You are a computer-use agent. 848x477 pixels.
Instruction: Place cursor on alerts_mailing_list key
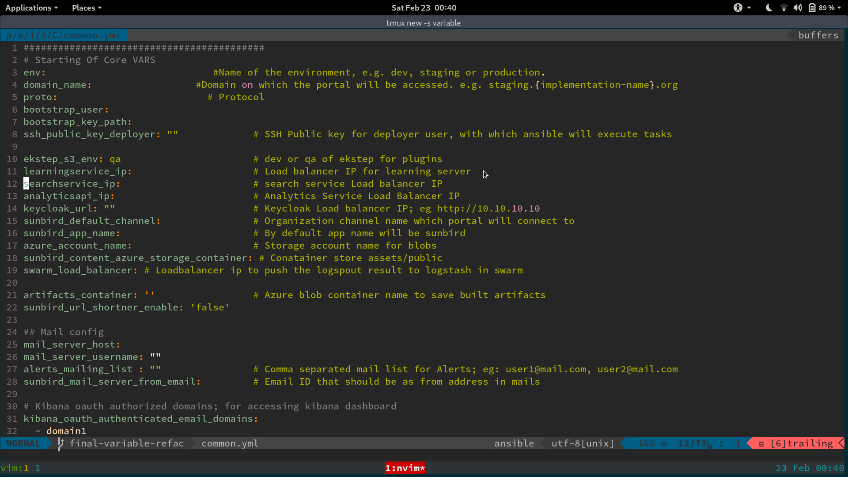pyautogui.click(x=78, y=369)
